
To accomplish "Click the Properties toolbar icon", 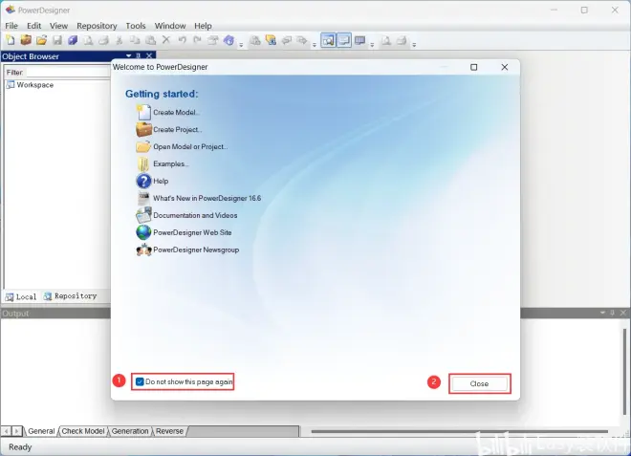I will point(213,40).
